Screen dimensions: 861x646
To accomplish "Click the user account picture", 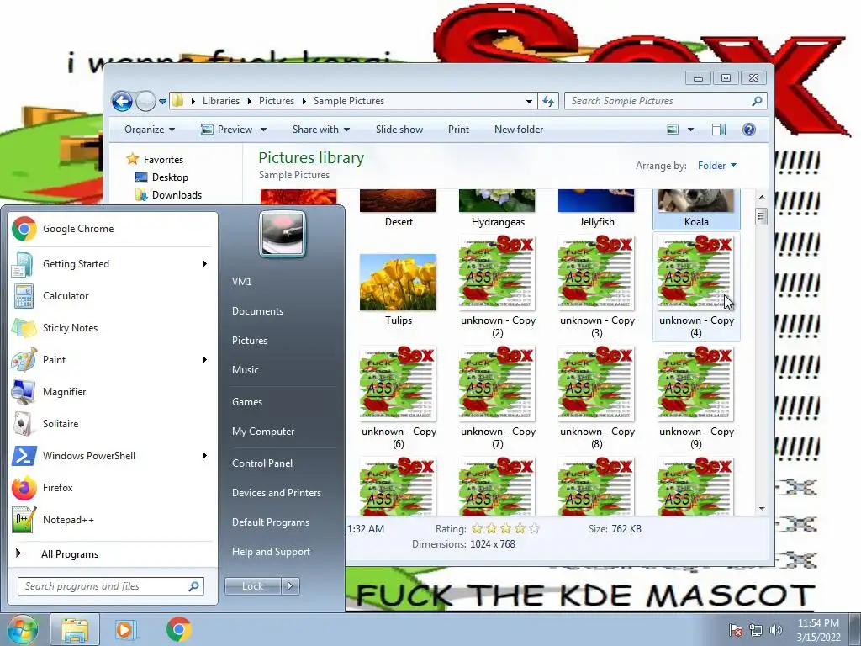I will 283,235.
